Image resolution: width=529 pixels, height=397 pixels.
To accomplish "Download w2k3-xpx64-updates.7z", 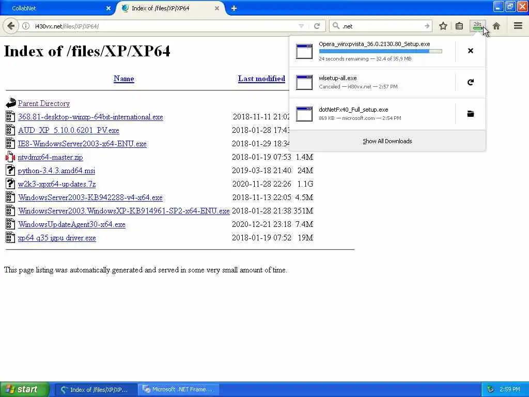I will pyautogui.click(x=57, y=184).
